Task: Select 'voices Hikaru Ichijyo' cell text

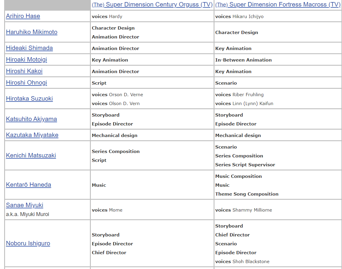Action: (239, 17)
